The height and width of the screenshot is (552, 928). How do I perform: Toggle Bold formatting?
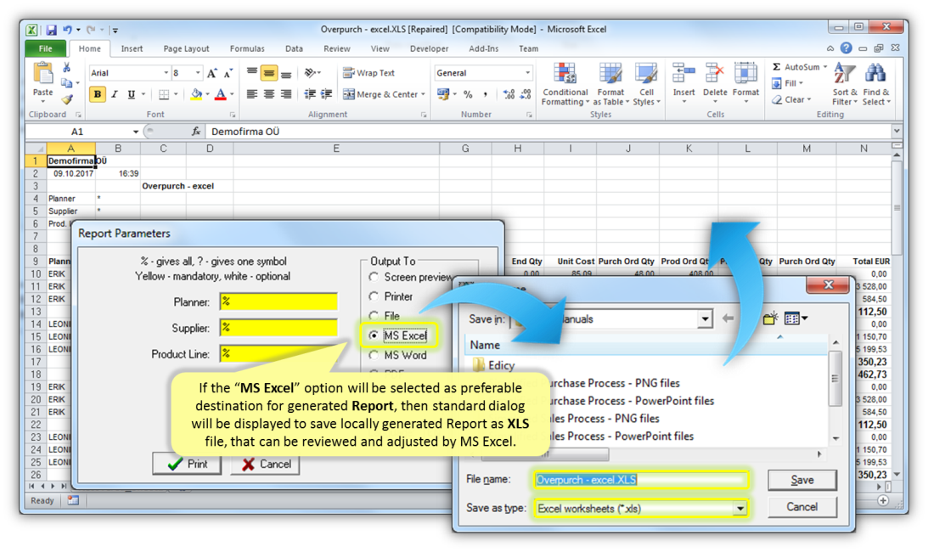97,94
